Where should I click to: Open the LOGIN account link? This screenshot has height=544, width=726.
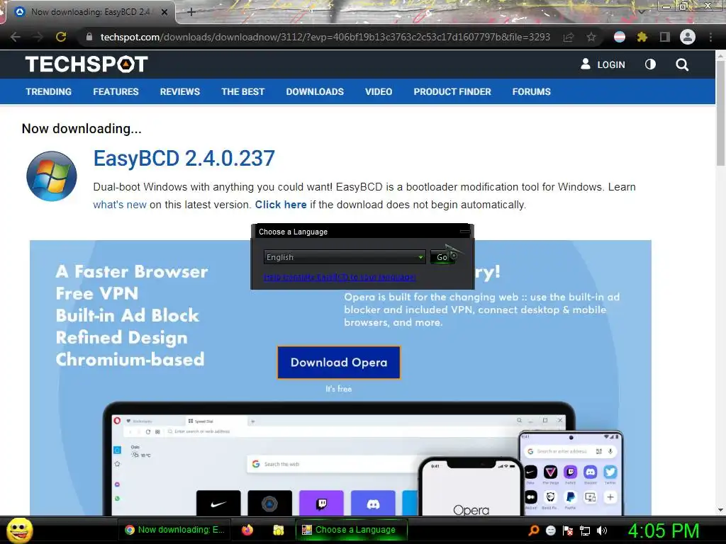(603, 64)
